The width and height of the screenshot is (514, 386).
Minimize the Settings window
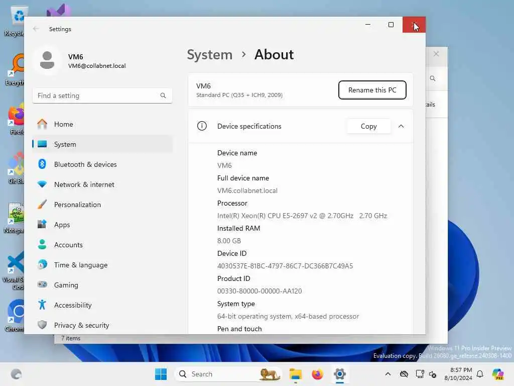tap(368, 25)
